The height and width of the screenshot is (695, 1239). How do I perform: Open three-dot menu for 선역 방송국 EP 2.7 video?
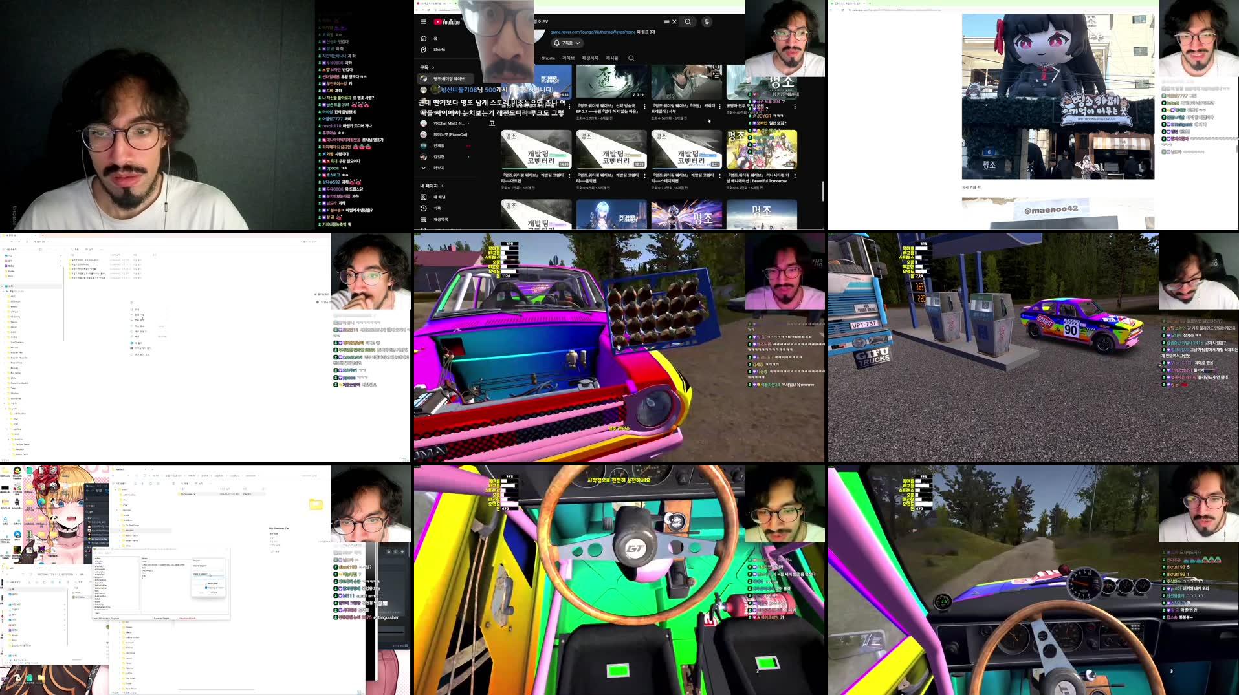pos(644,107)
